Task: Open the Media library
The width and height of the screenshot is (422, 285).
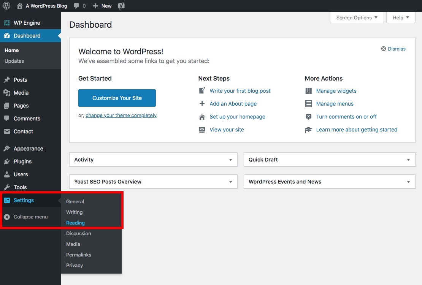Action: pos(21,93)
